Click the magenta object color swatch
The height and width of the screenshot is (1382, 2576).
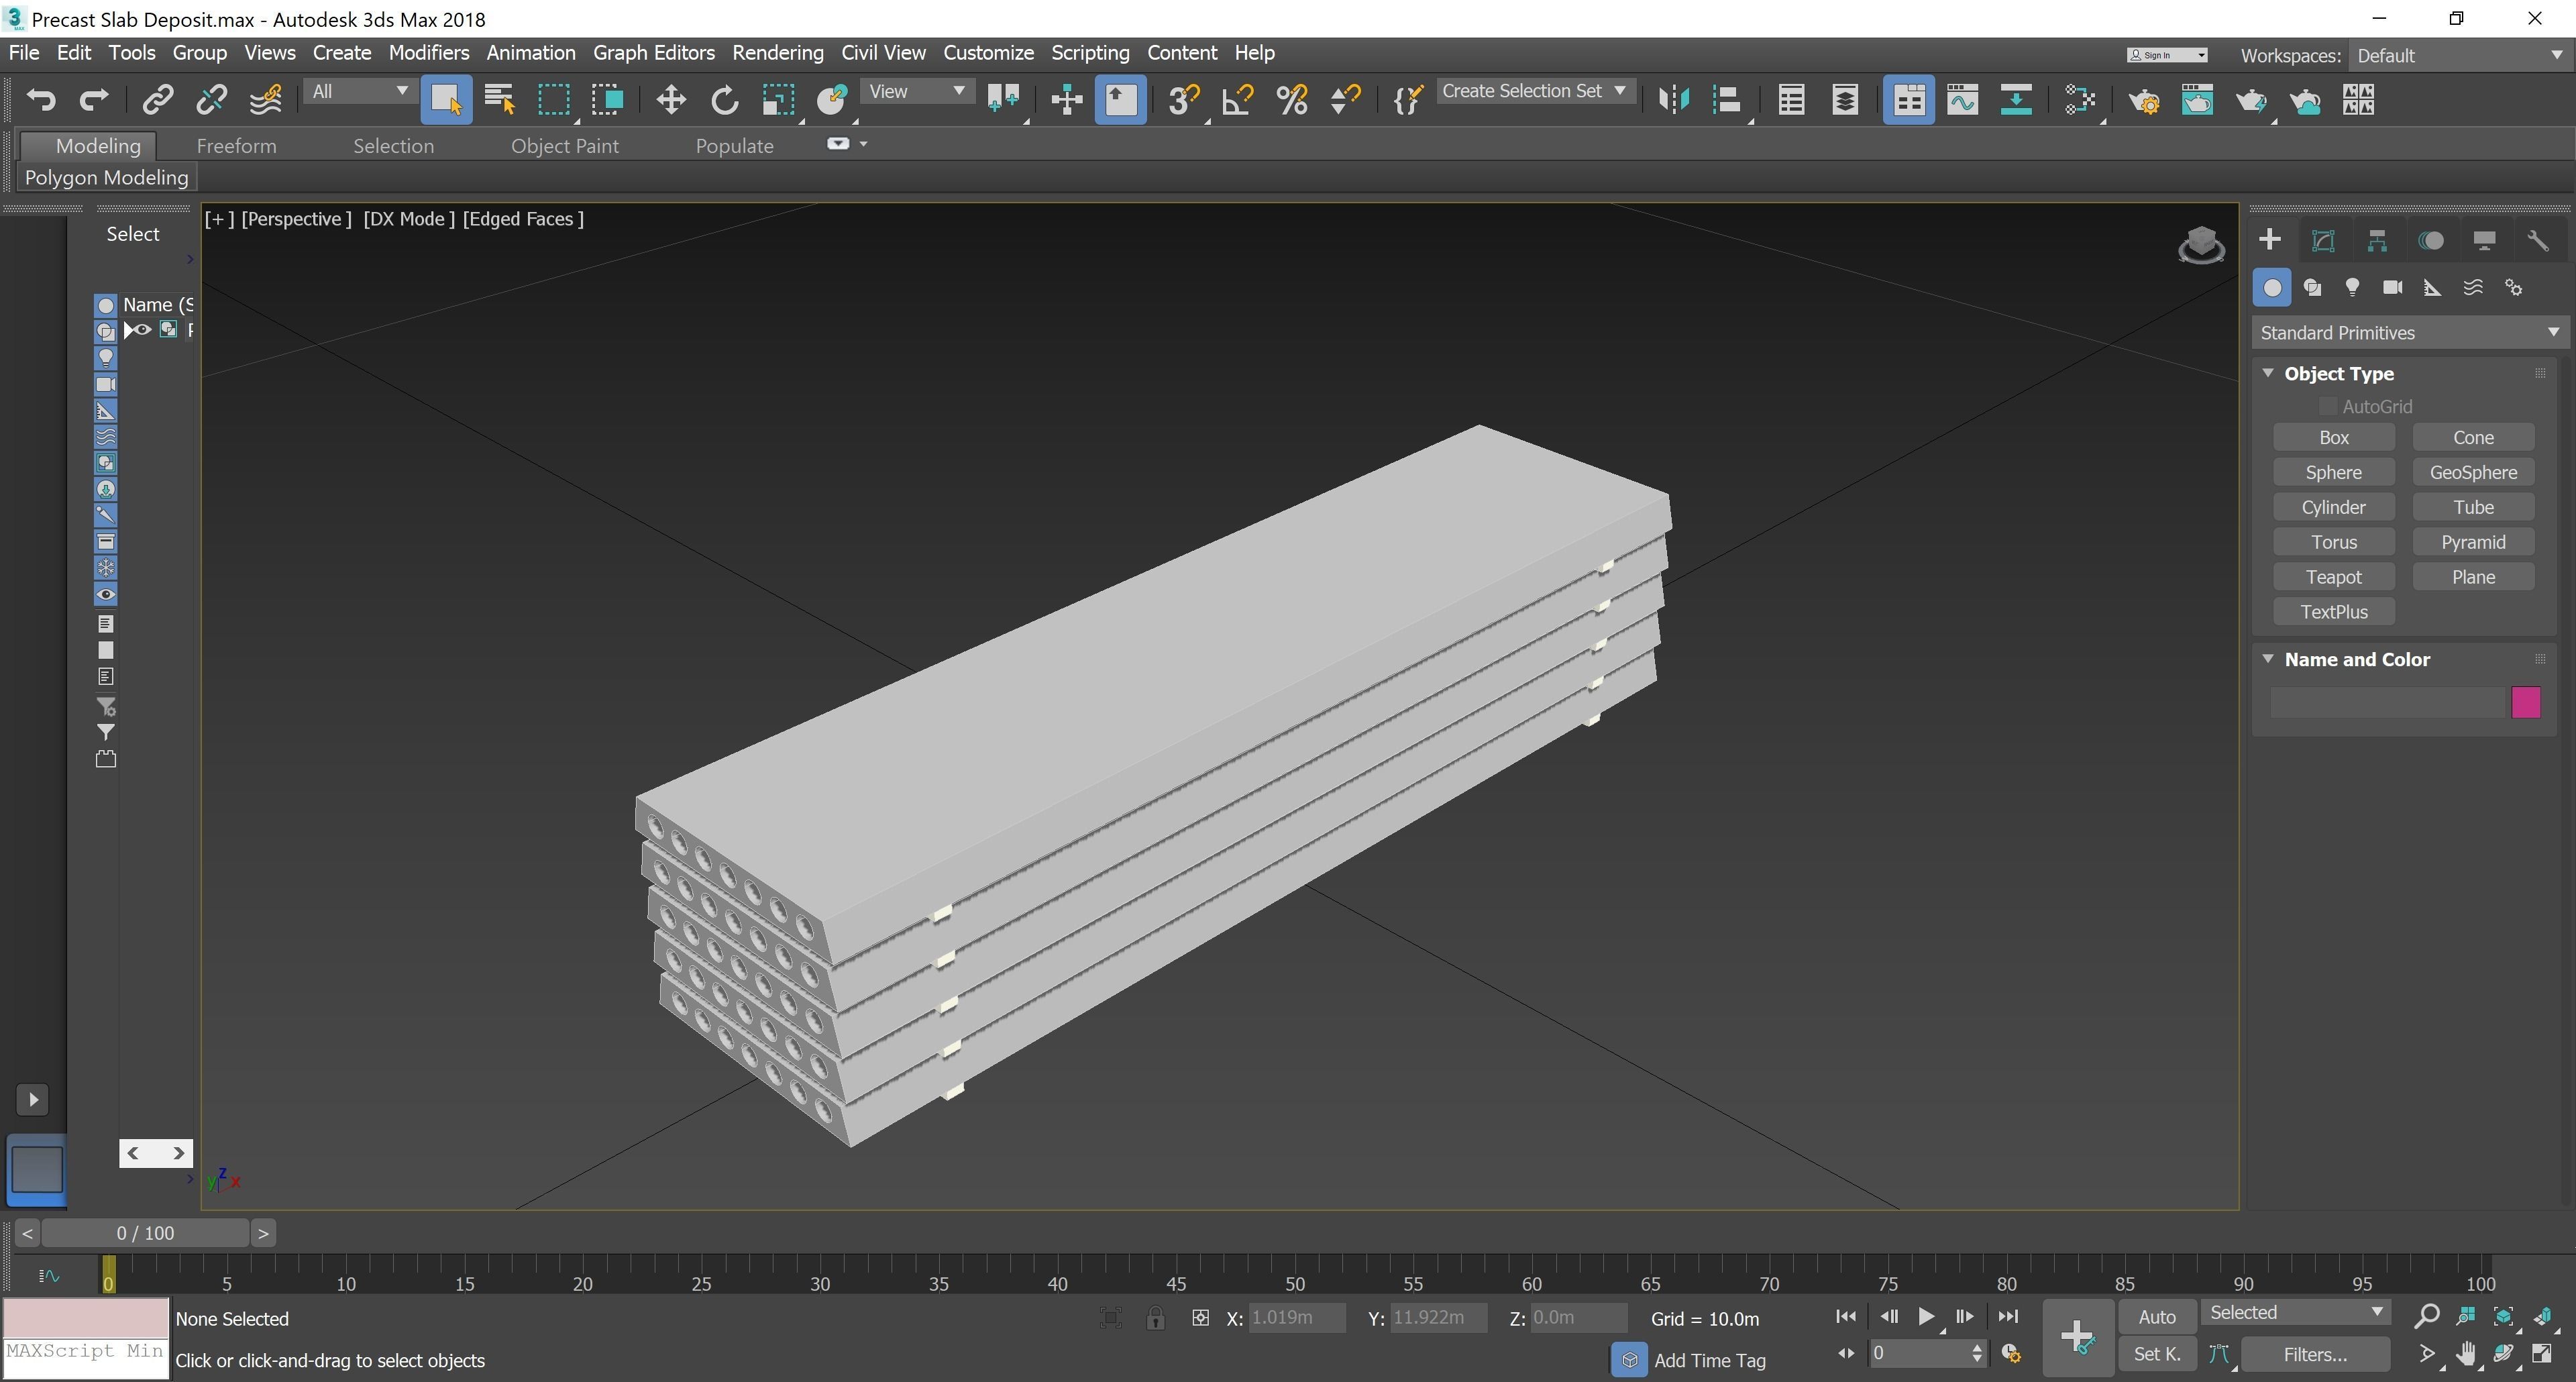(2525, 702)
